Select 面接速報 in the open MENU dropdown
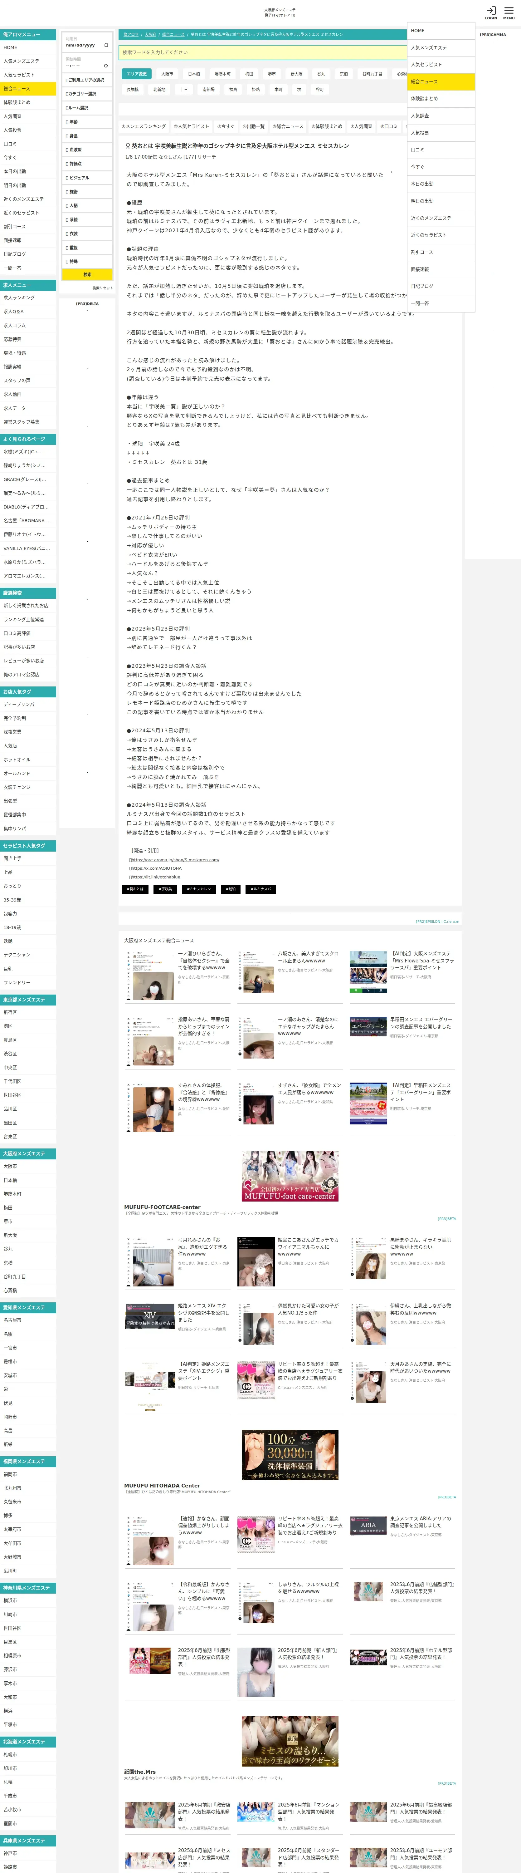Screen dimensions: 521x1873 coord(441,269)
